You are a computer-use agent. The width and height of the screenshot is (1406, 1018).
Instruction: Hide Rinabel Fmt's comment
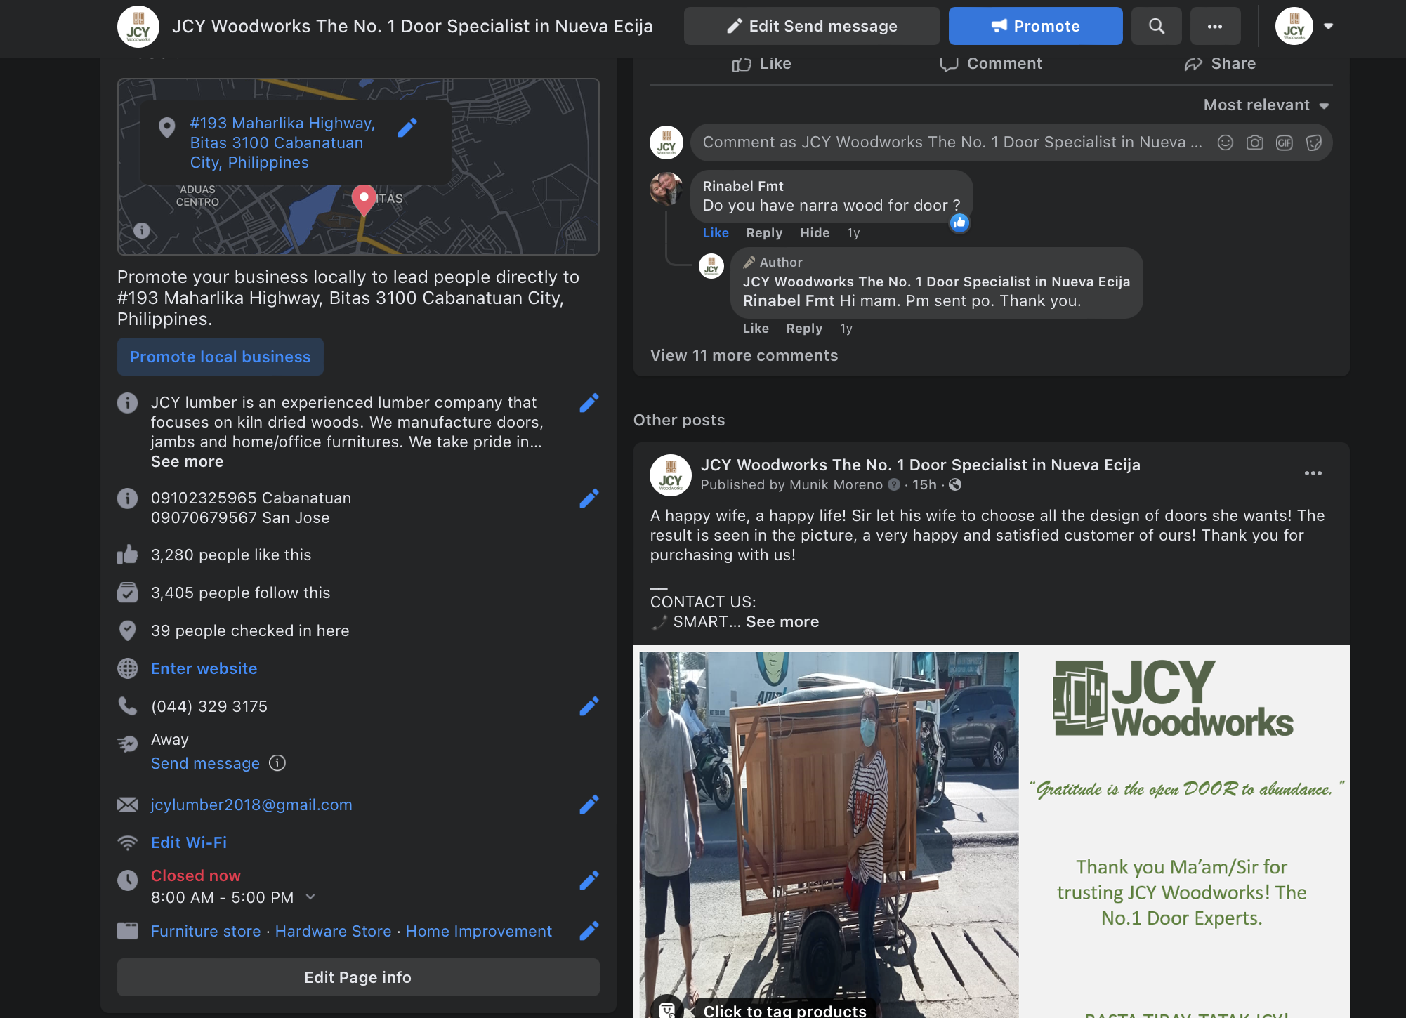click(814, 233)
